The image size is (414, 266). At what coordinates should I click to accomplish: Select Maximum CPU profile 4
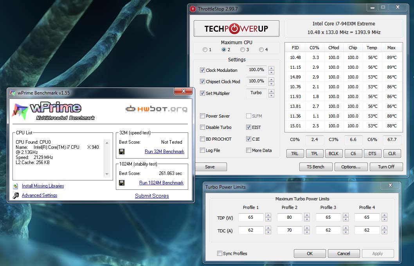click(261, 50)
